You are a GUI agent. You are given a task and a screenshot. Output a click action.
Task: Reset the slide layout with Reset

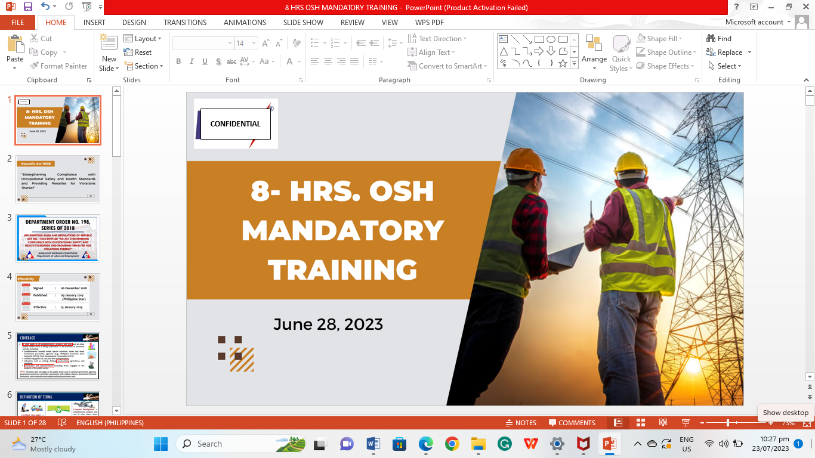pyautogui.click(x=137, y=52)
